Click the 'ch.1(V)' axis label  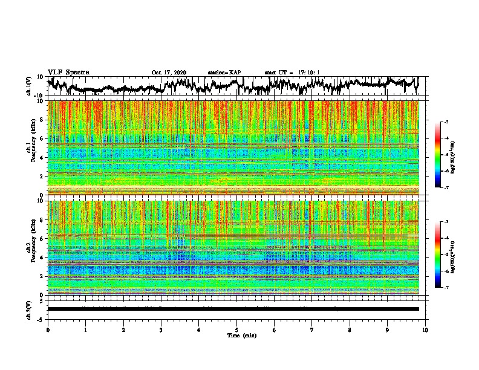click(x=29, y=86)
